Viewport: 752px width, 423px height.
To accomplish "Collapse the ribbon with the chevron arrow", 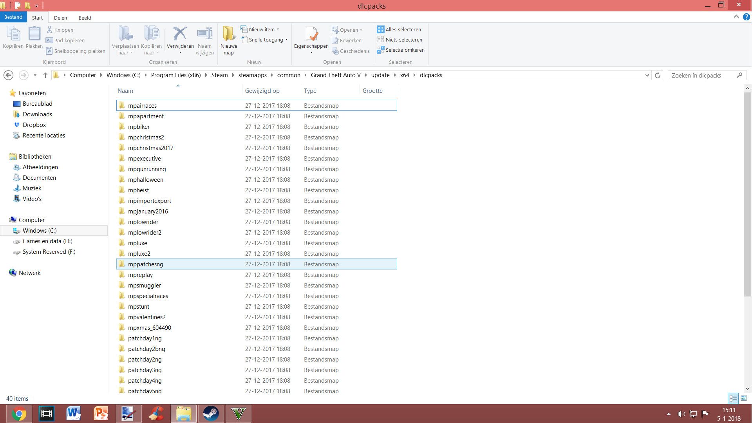I will pyautogui.click(x=736, y=17).
